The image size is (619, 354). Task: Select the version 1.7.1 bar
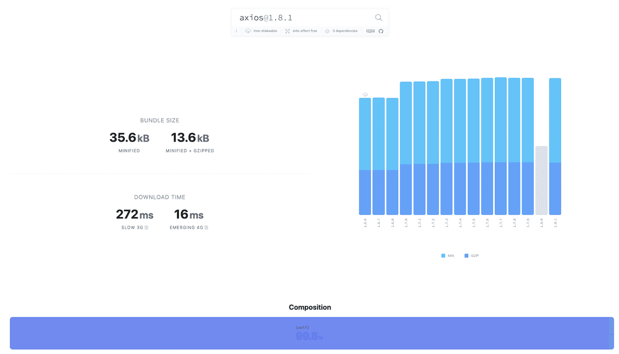(419, 148)
